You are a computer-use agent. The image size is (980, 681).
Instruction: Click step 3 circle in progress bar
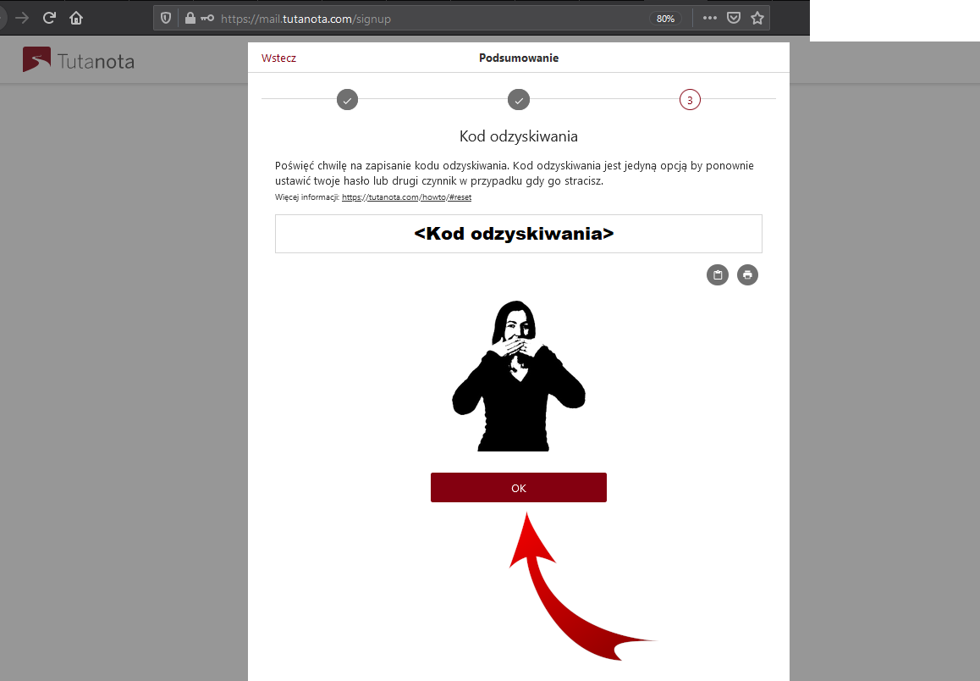tap(690, 99)
